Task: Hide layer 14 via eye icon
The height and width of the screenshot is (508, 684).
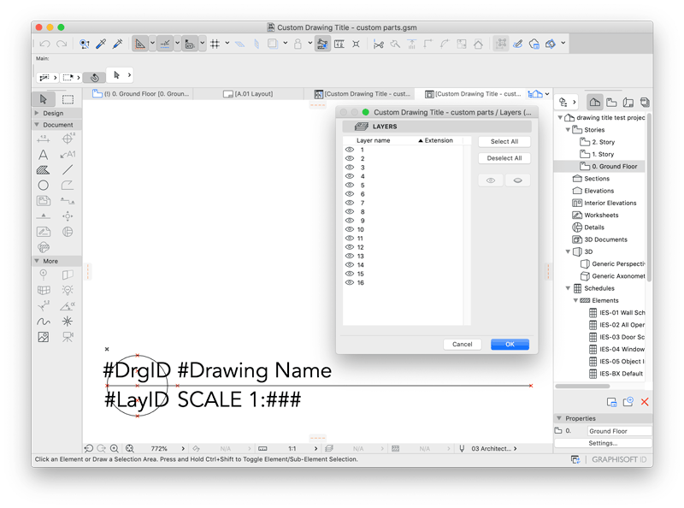Action: tap(350, 265)
